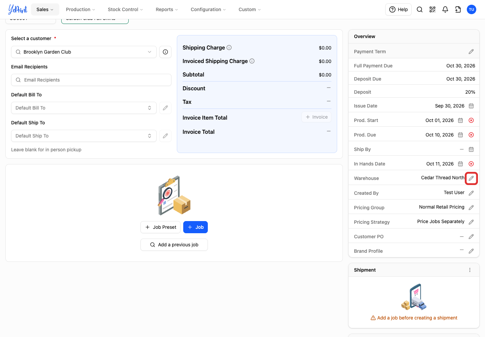
Task: Click Add a previous job
Action: click(x=174, y=245)
